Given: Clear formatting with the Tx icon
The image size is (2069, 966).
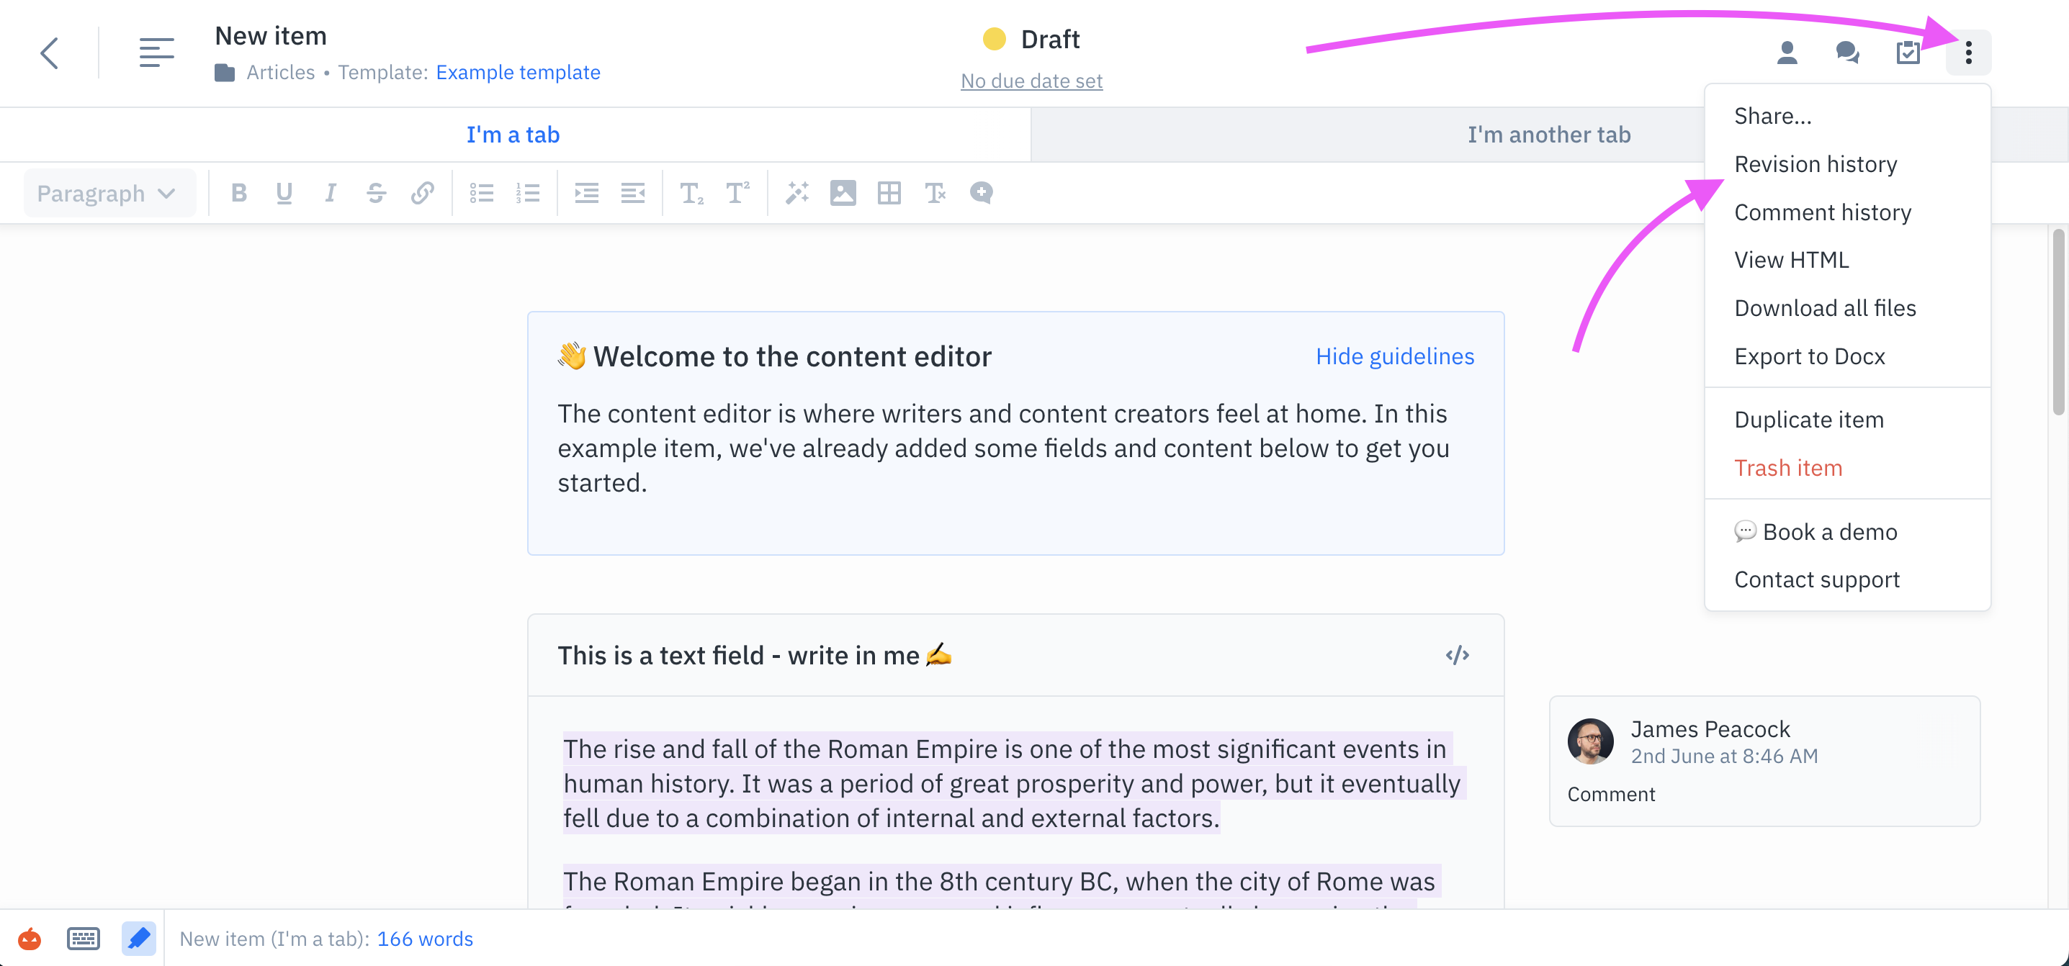Looking at the screenshot, I should (935, 193).
